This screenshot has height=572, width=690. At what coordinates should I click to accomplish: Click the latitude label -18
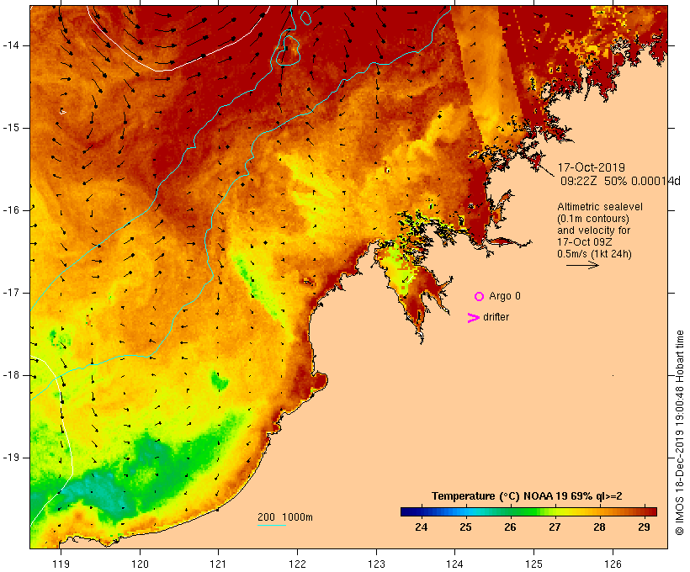pos(11,375)
